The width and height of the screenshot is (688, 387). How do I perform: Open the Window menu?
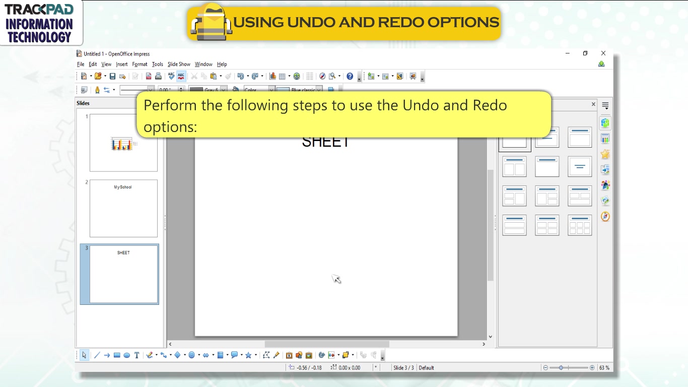point(203,64)
